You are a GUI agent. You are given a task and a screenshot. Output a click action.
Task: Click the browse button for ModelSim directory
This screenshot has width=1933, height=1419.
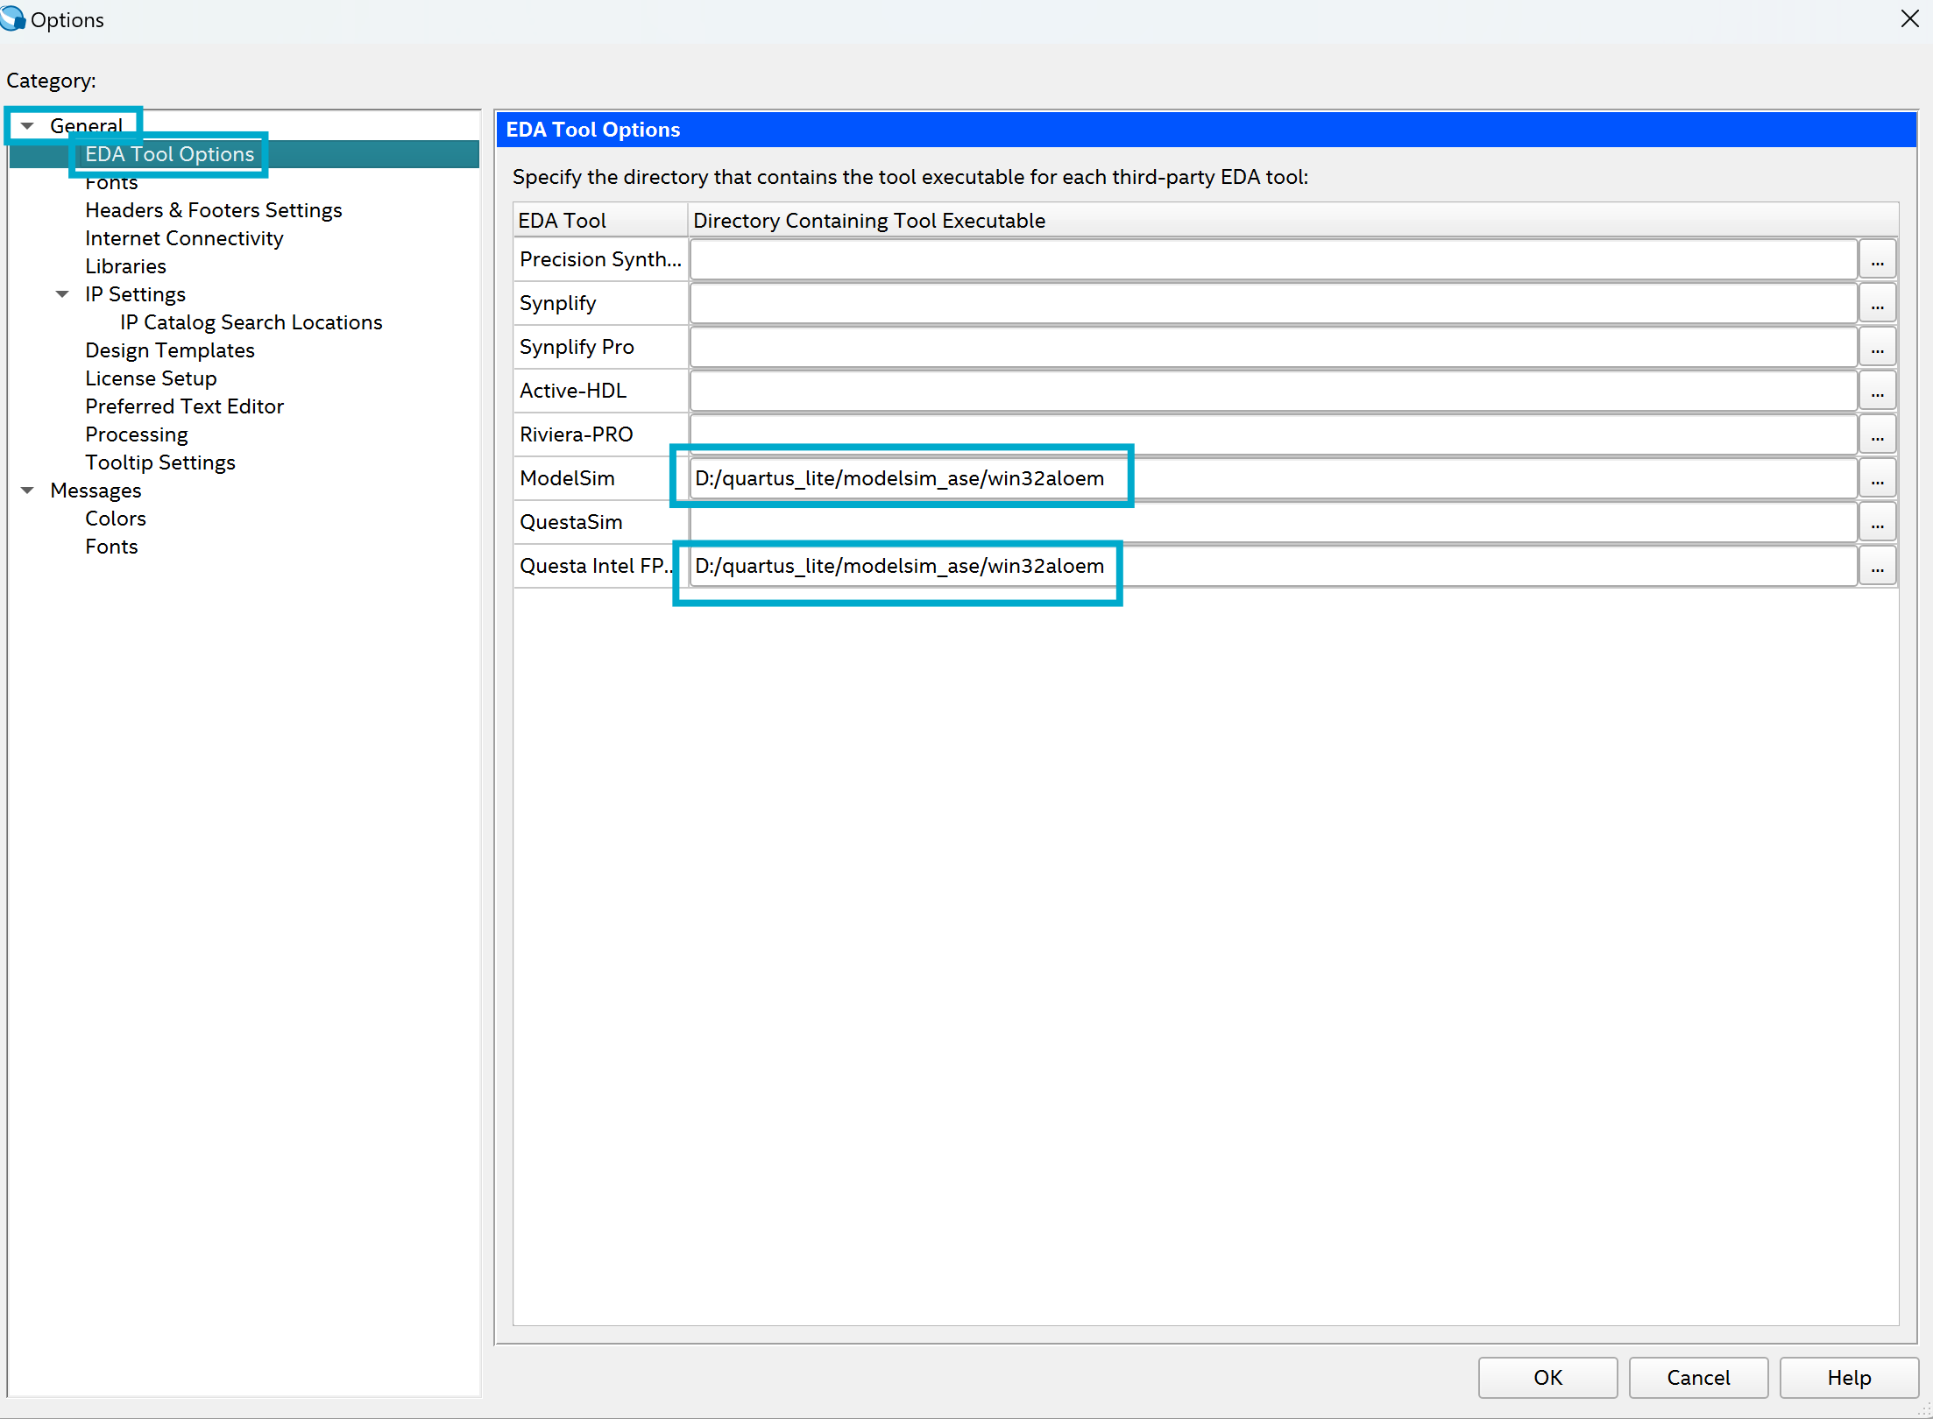[x=1877, y=478]
